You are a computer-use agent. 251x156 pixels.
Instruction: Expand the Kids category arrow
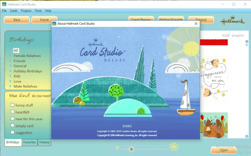point(10,76)
